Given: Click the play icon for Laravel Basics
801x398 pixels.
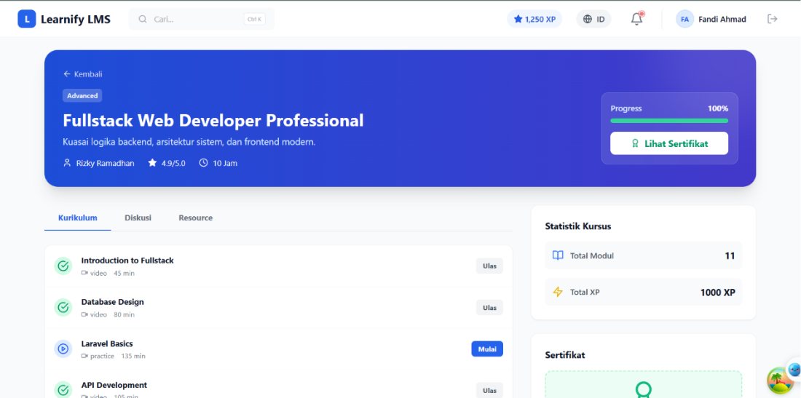Looking at the screenshot, I should point(63,349).
